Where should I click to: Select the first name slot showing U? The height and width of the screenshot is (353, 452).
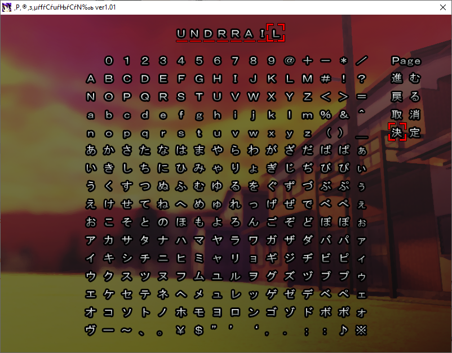click(x=181, y=34)
